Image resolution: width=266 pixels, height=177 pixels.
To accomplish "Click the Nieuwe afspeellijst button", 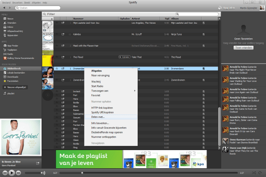I will click(15, 87).
